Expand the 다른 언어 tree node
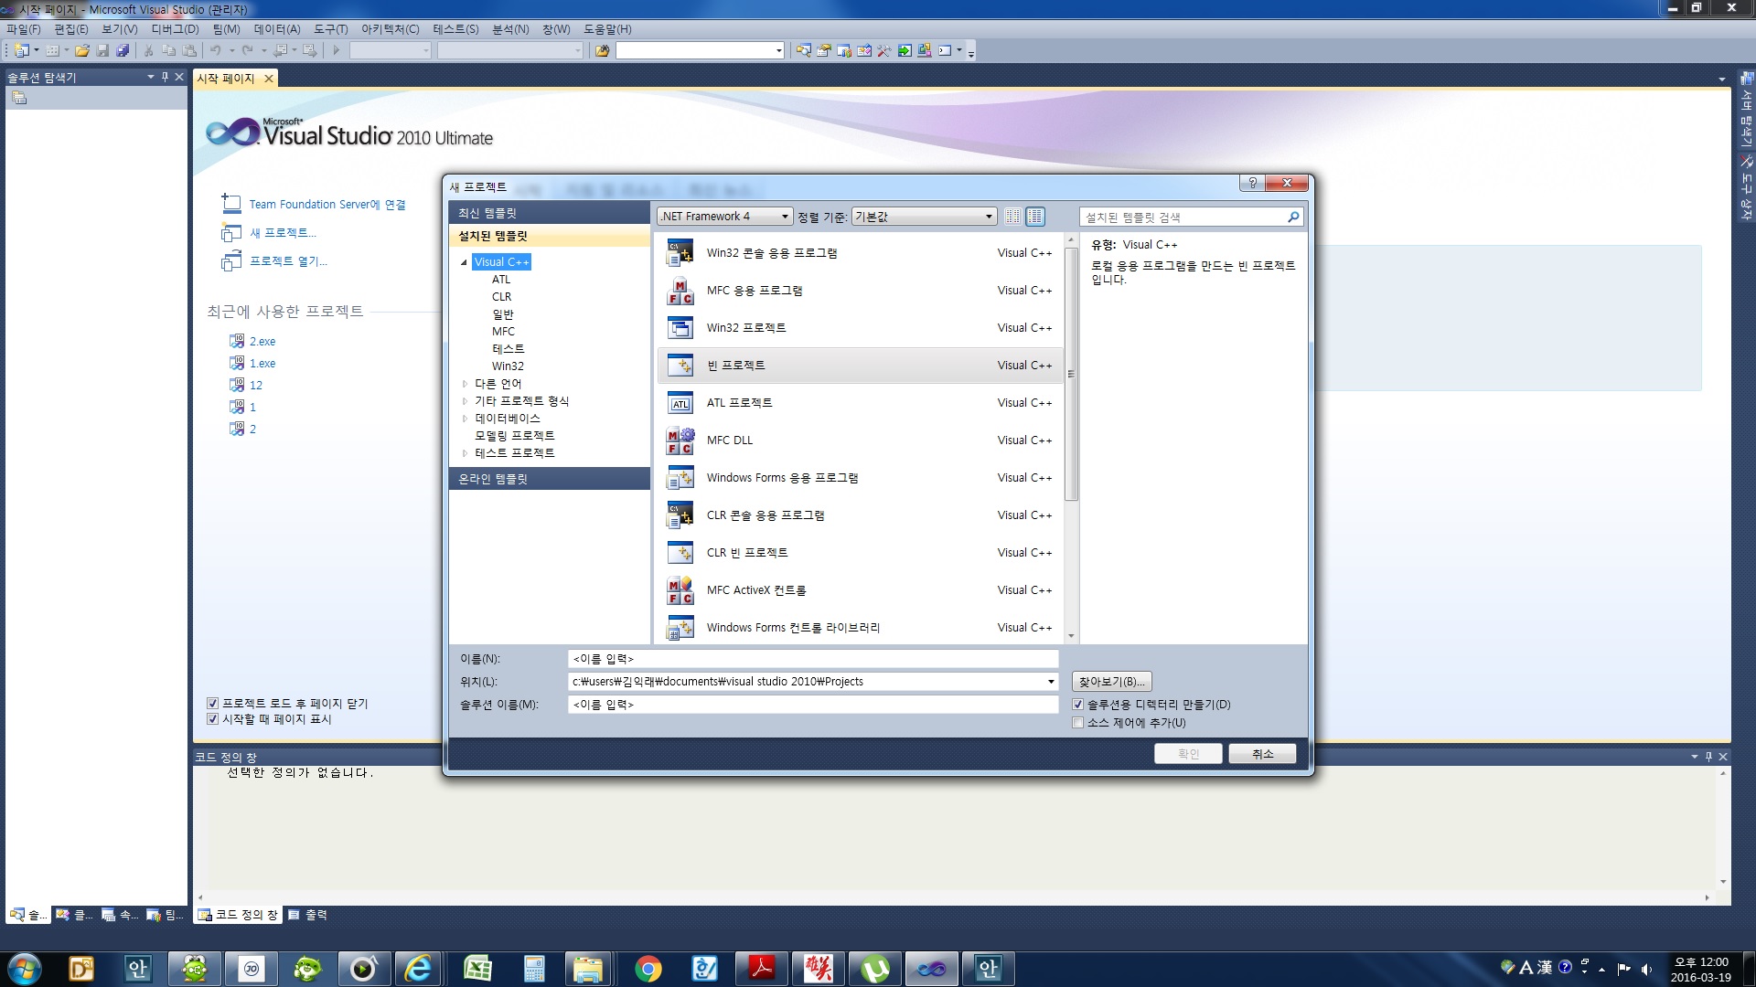 [x=465, y=384]
